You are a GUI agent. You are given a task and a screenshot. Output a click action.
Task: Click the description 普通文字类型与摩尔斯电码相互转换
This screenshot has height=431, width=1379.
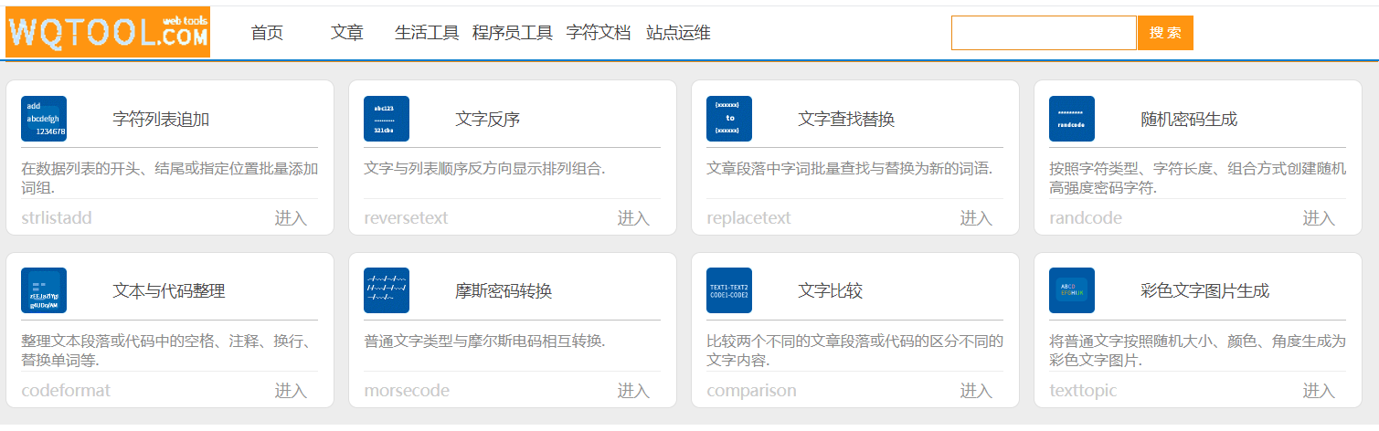[484, 342]
